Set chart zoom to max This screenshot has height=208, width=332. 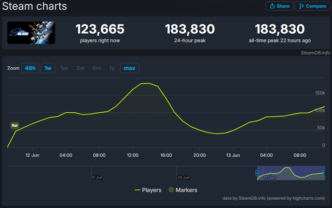[x=130, y=68]
